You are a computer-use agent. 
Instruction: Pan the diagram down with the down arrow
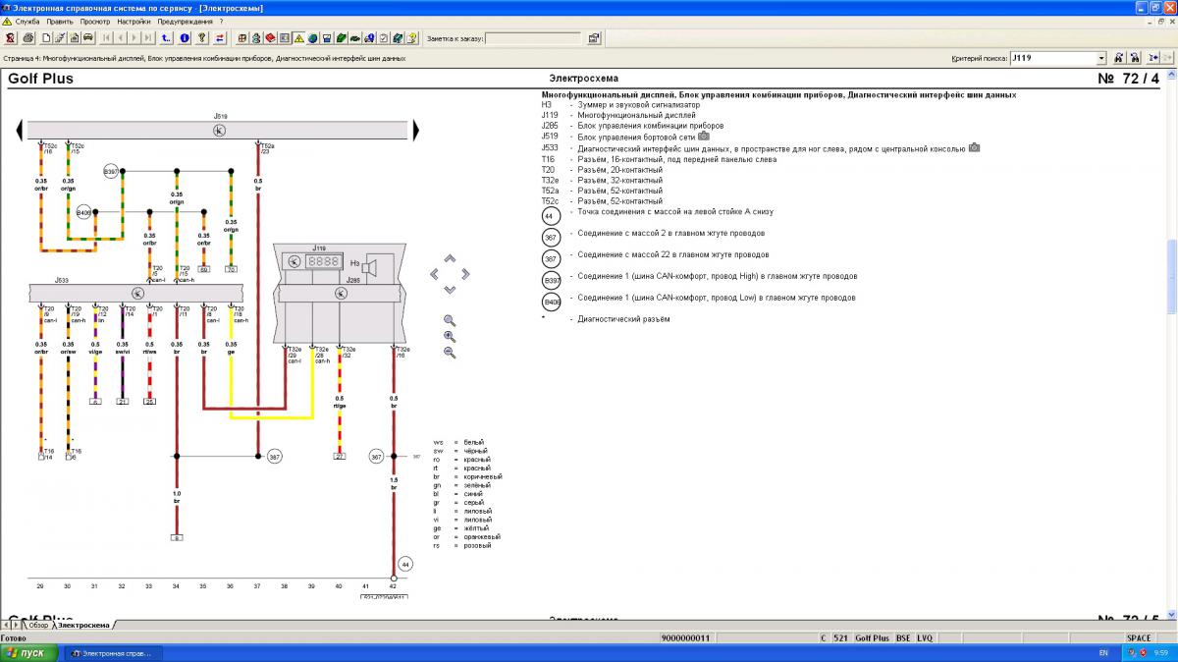coord(450,289)
